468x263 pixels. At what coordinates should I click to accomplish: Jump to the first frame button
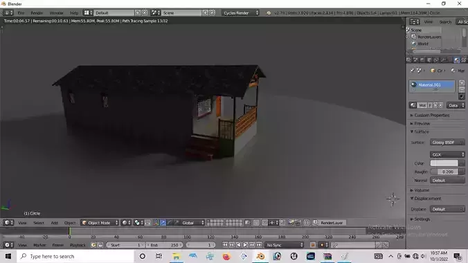tap(225, 245)
